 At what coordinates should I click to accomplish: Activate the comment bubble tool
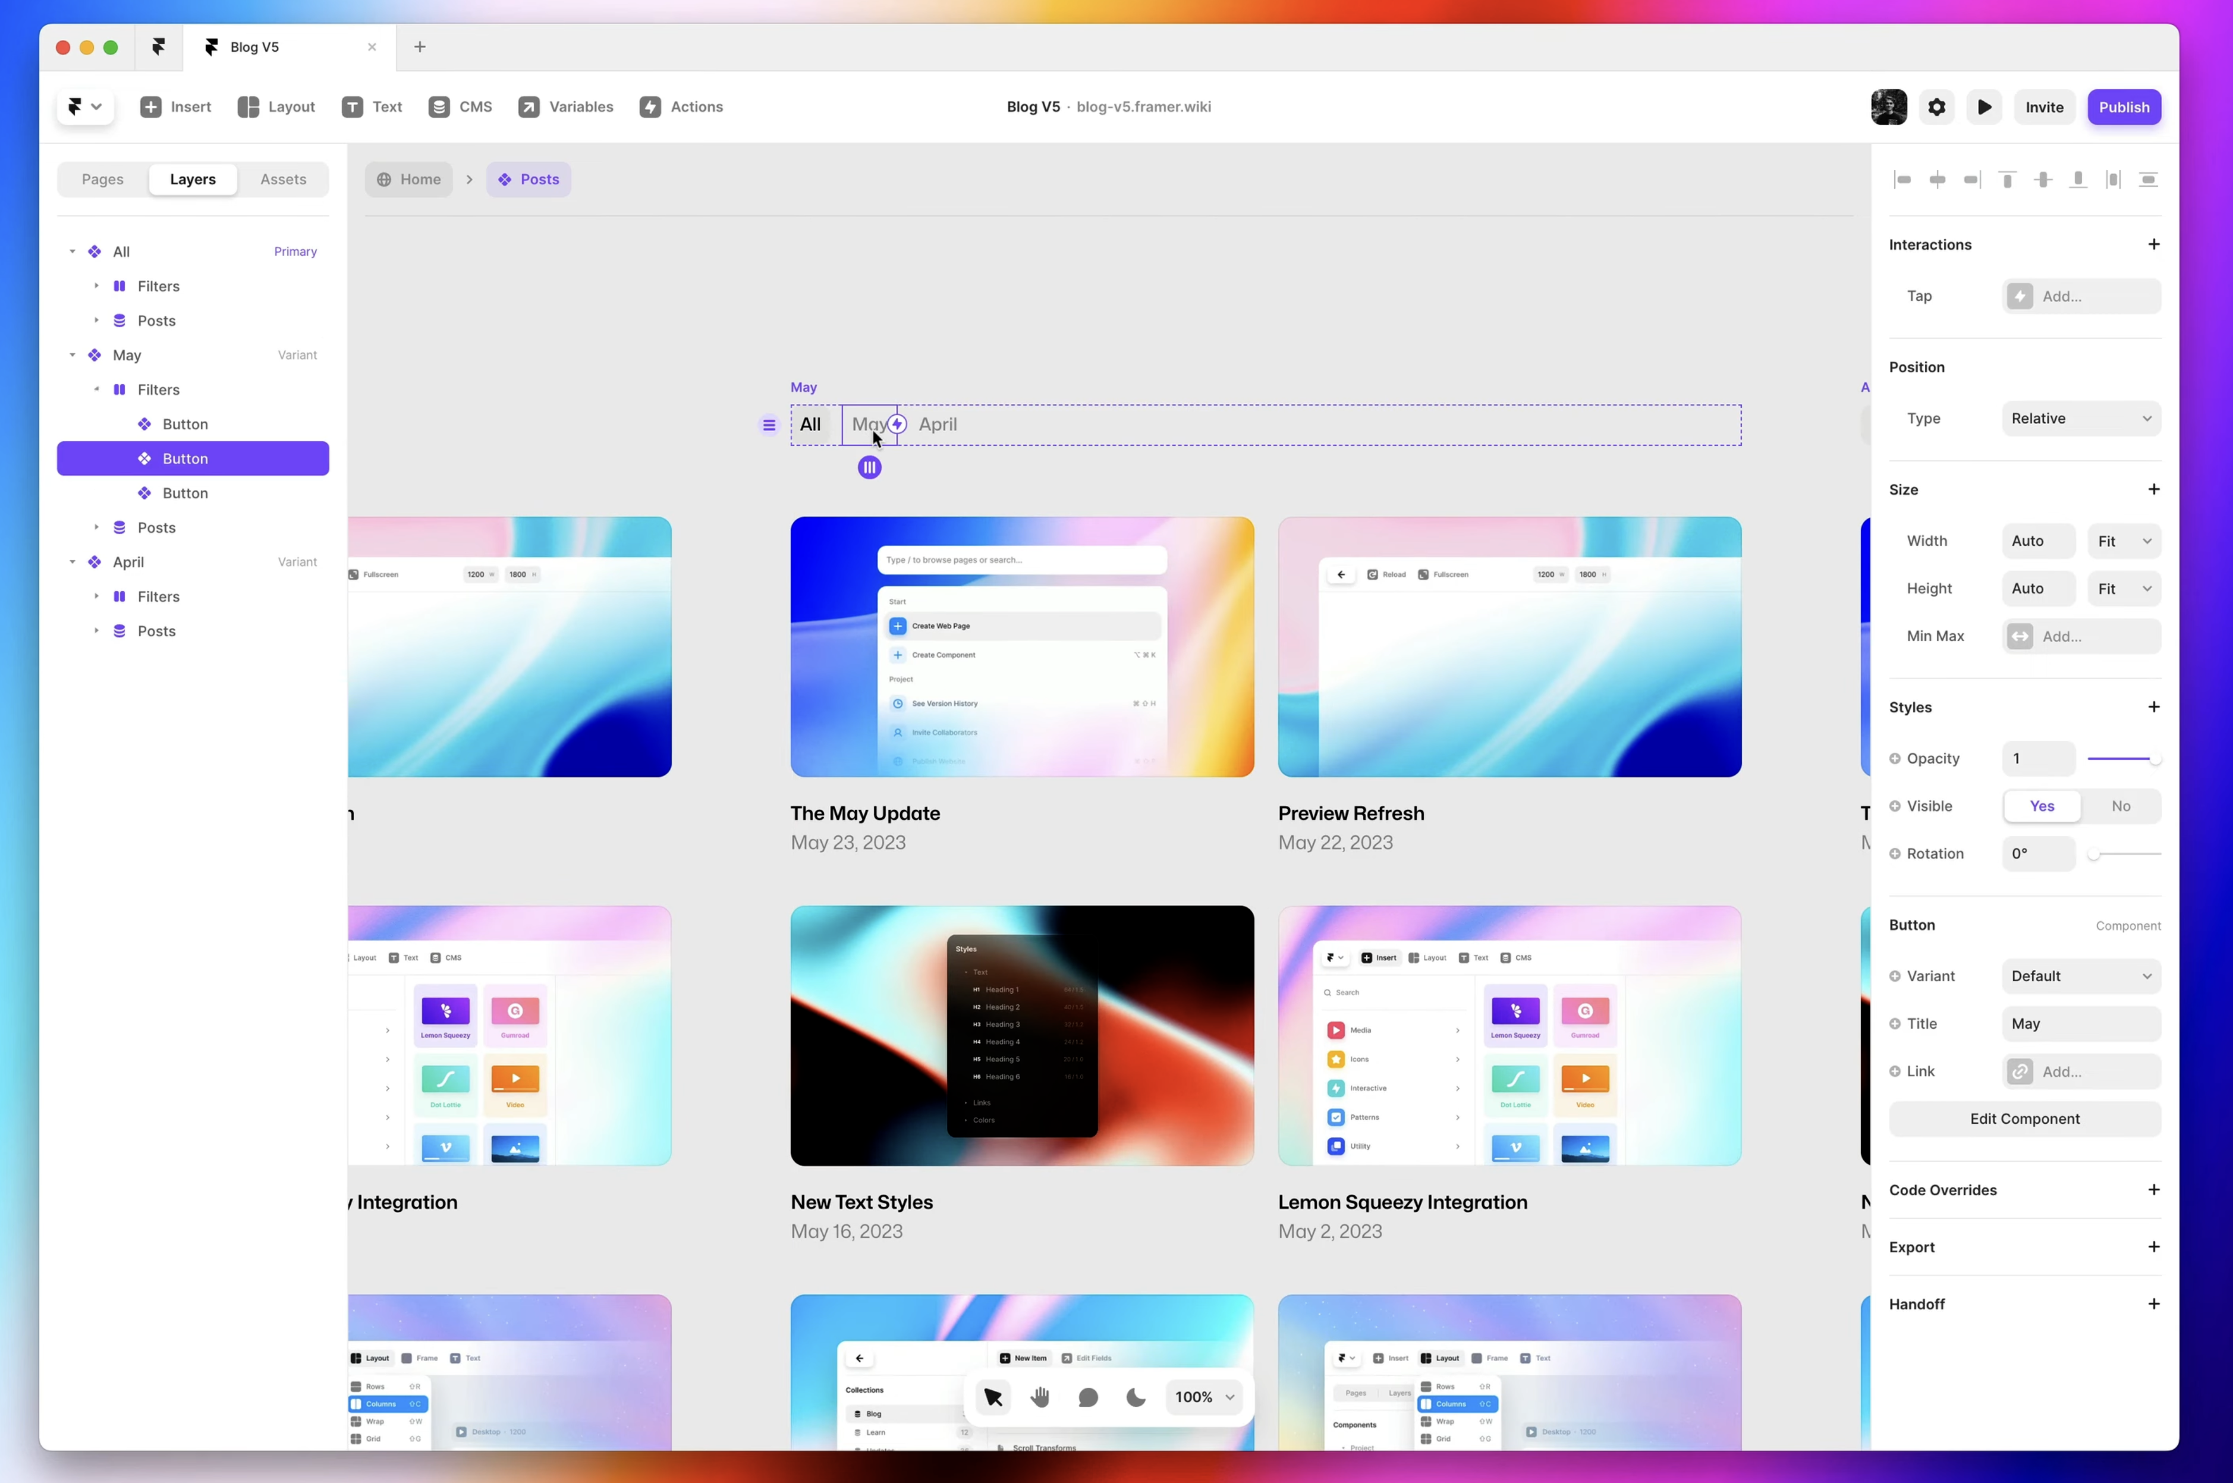tap(1088, 1397)
